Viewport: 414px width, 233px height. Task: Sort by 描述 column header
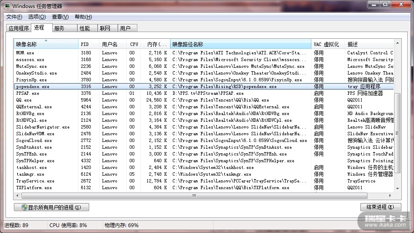369,44
